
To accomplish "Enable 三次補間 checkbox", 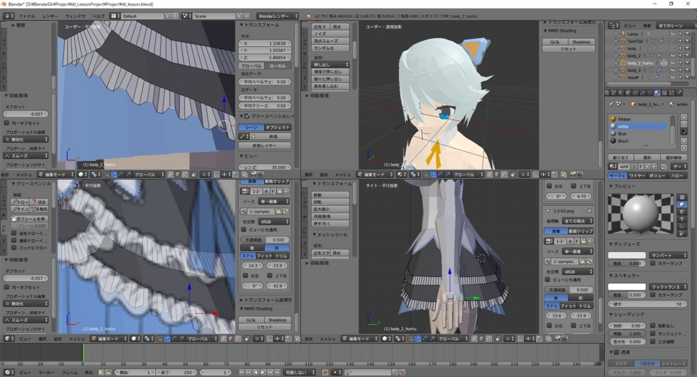I will coord(653,342).
